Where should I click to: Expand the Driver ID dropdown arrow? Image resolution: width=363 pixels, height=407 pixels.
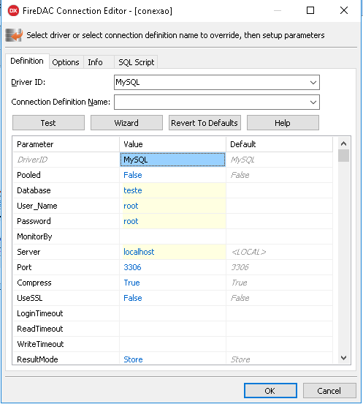coord(313,83)
